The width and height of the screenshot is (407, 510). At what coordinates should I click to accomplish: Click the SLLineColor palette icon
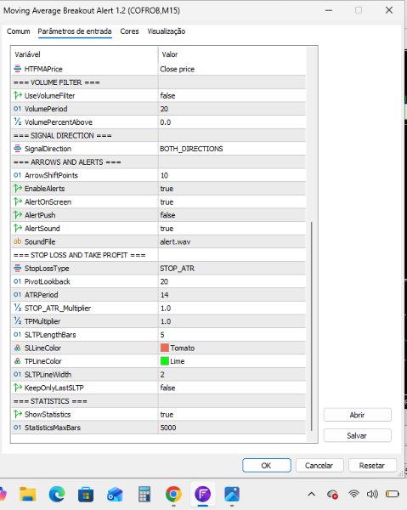18,348
